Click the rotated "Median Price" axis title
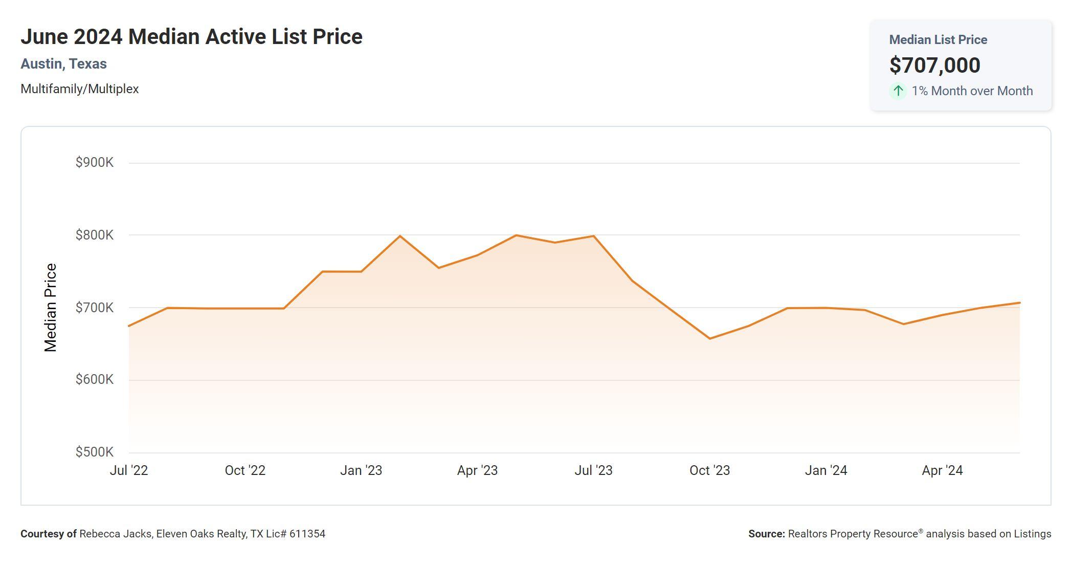The width and height of the screenshot is (1072, 563). (51, 308)
